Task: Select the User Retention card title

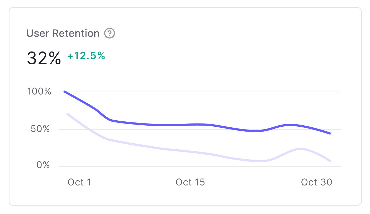Action: point(63,33)
